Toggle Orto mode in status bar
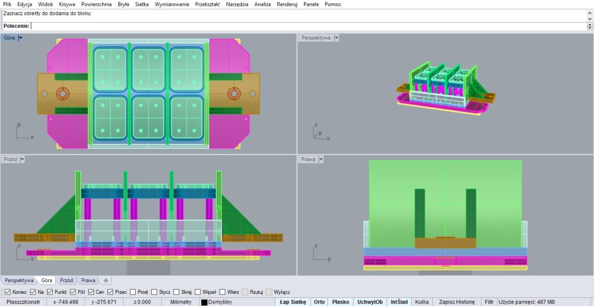 pyautogui.click(x=320, y=302)
